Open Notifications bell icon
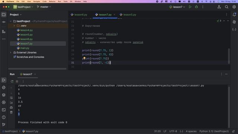This screenshot has width=238, height=134. (x=234, y=15)
